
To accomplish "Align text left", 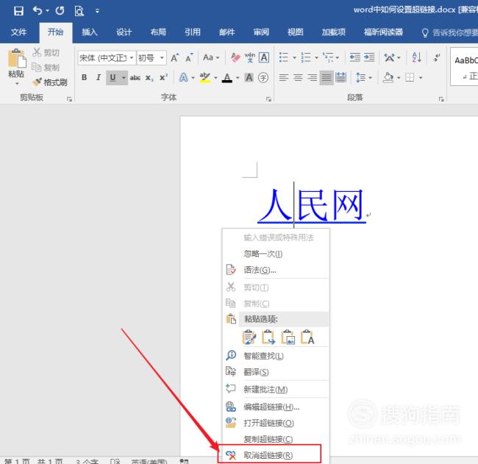I will pyautogui.click(x=284, y=78).
